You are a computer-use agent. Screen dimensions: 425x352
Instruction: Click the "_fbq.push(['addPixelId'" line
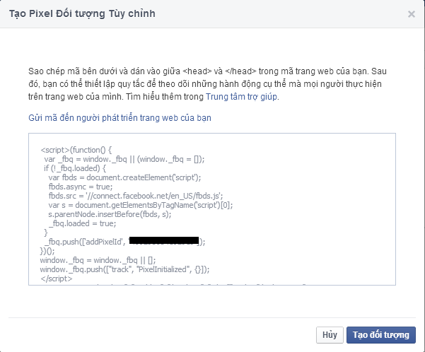point(125,242)
